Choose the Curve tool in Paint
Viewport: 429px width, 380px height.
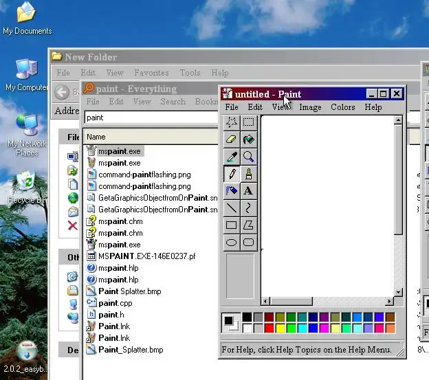tap(248, 208)
